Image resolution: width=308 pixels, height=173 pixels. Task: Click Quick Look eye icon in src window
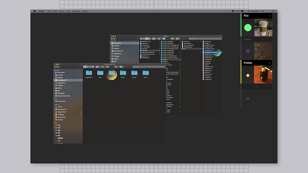point(172,39)
